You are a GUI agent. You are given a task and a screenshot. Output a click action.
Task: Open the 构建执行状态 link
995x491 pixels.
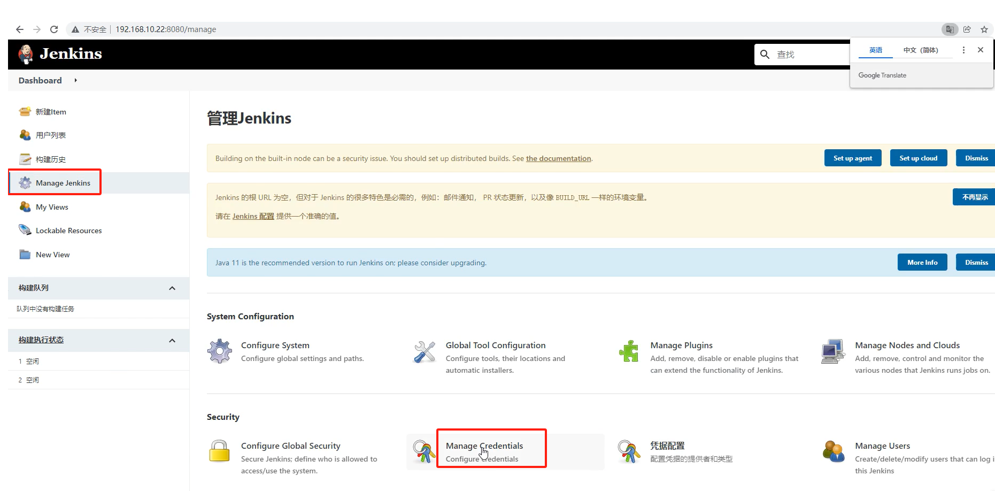41,340
